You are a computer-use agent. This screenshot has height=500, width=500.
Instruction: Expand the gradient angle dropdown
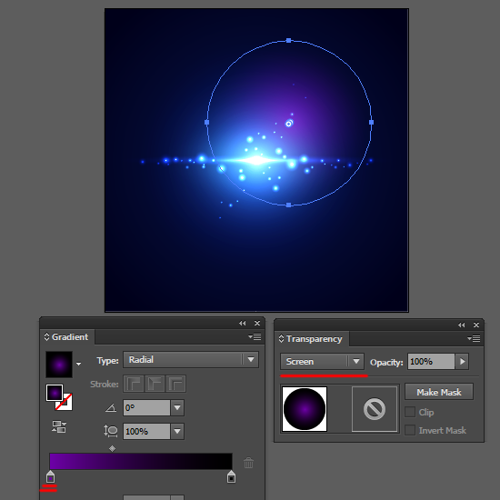(177, 407)
